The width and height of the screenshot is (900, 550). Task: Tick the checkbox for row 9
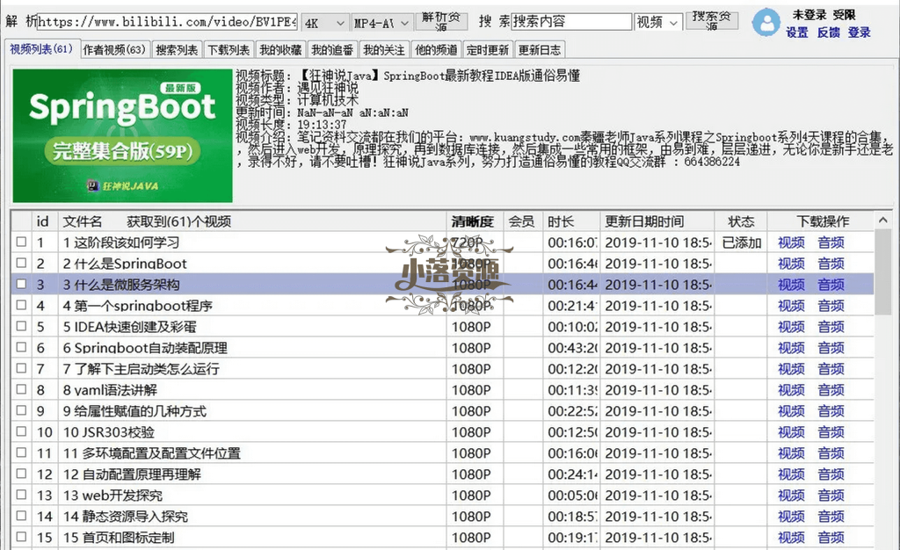point(21,410)
